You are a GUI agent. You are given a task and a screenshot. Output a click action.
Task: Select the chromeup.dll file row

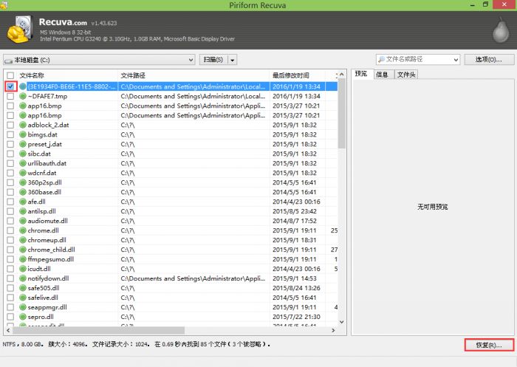point(171,240)
